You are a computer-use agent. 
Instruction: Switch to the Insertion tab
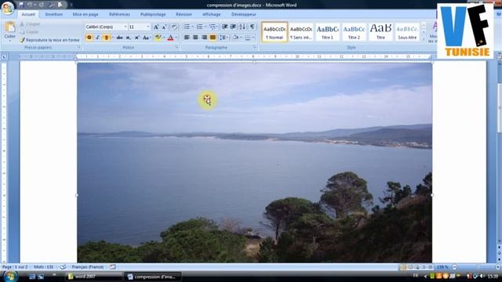click(54, 14)
